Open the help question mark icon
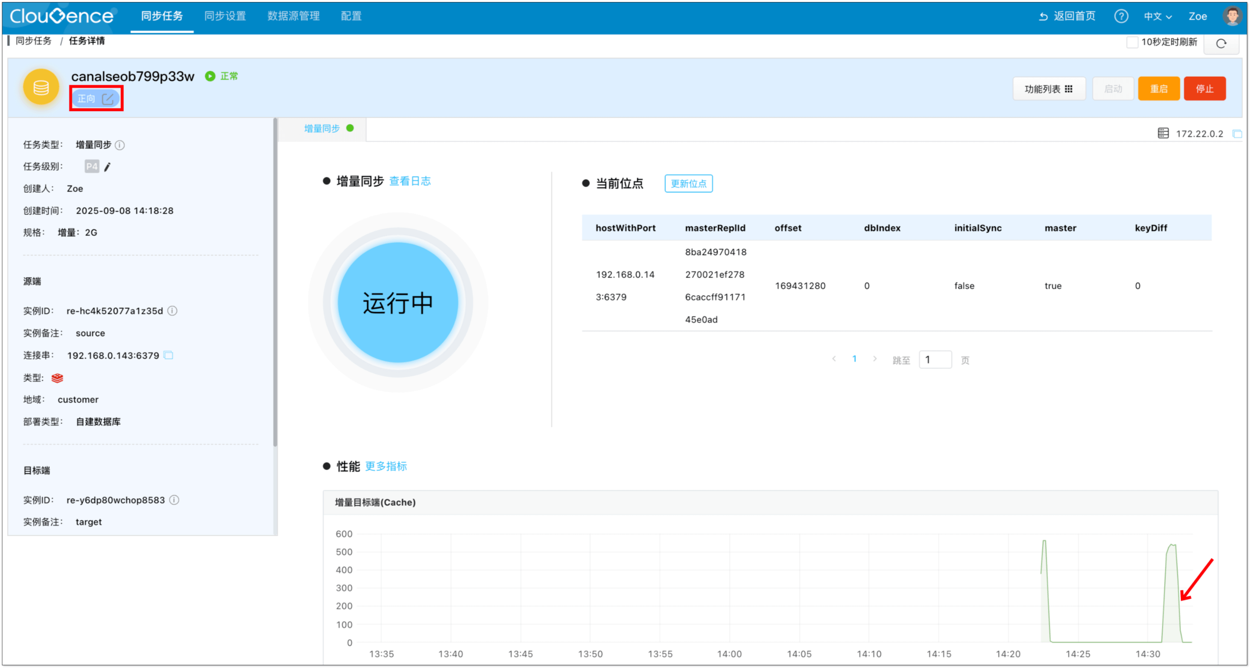 pyautogui.click(x=1121, y=16)
